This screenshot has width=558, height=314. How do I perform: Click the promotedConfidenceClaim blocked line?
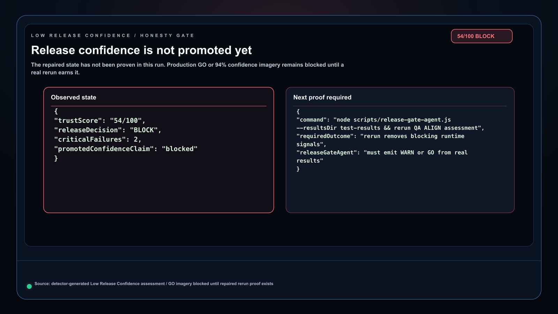pyautogui.click(x=126, y=149)
